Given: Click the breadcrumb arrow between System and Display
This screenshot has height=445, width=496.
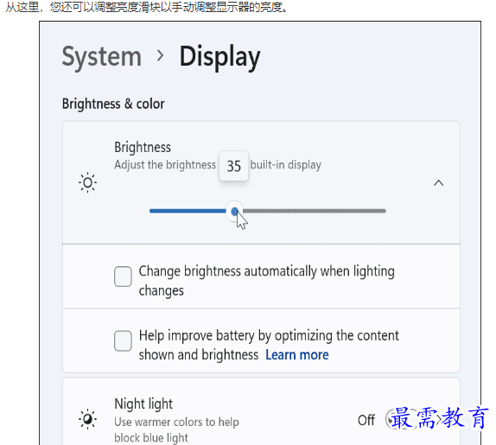Looking at the screenshot, I should (x=161, y=56).
